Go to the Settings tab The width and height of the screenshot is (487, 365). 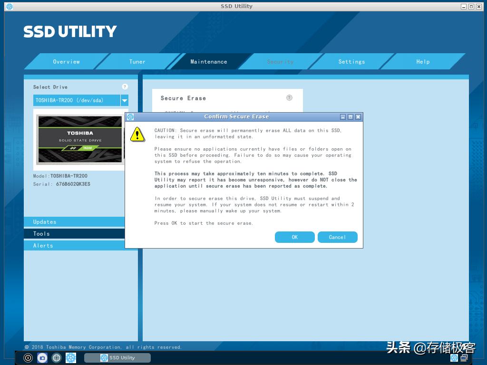pos(351,61)
